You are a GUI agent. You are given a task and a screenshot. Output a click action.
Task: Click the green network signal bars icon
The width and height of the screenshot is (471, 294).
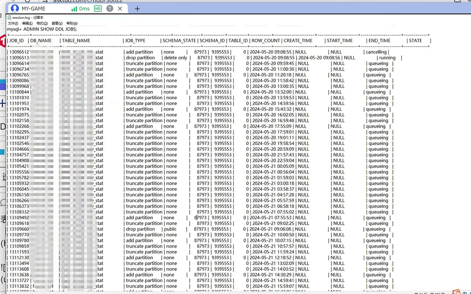pyautogui.click(x=74, y=9)
